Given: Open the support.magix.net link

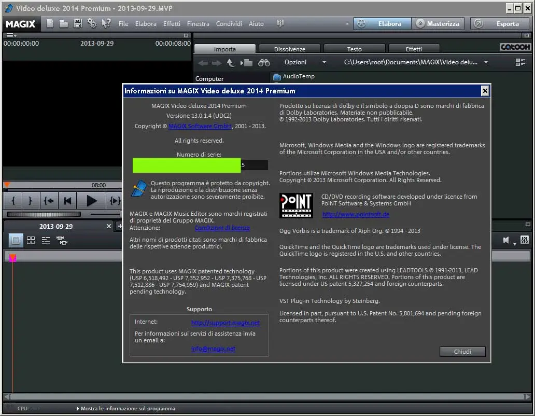Looking at the screenshot, I should [x=225, y=323].
